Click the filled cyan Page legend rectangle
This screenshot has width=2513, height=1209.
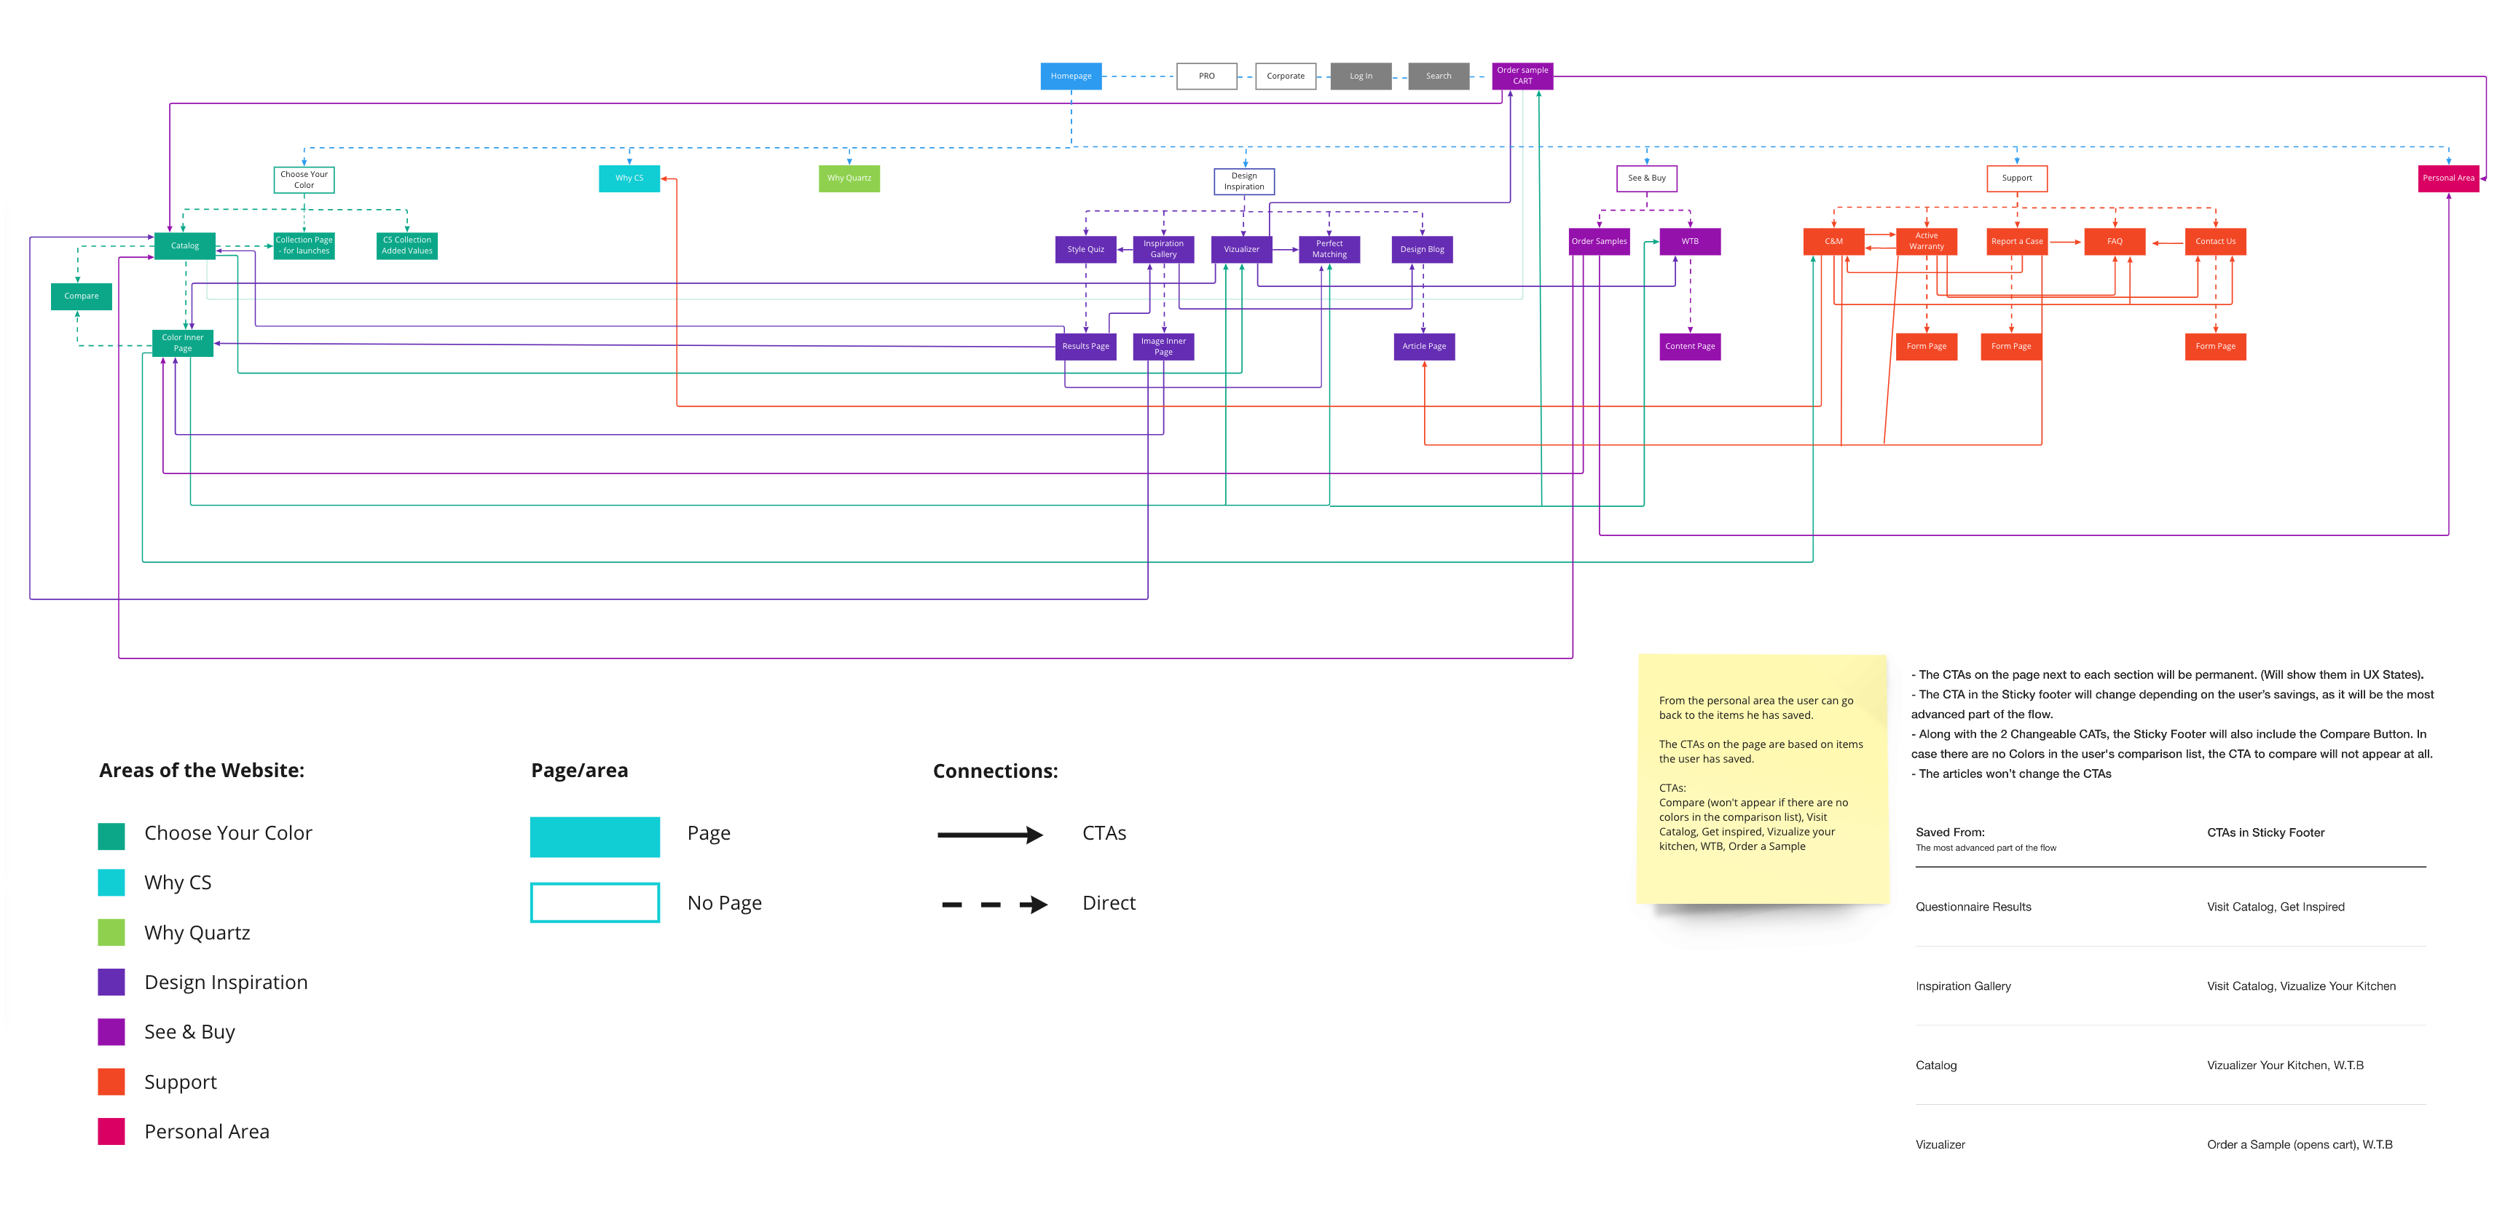point(594,838)
